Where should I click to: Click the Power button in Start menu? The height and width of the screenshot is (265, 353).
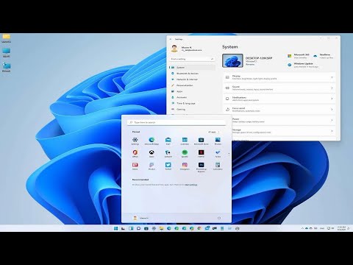click(219, 218)
